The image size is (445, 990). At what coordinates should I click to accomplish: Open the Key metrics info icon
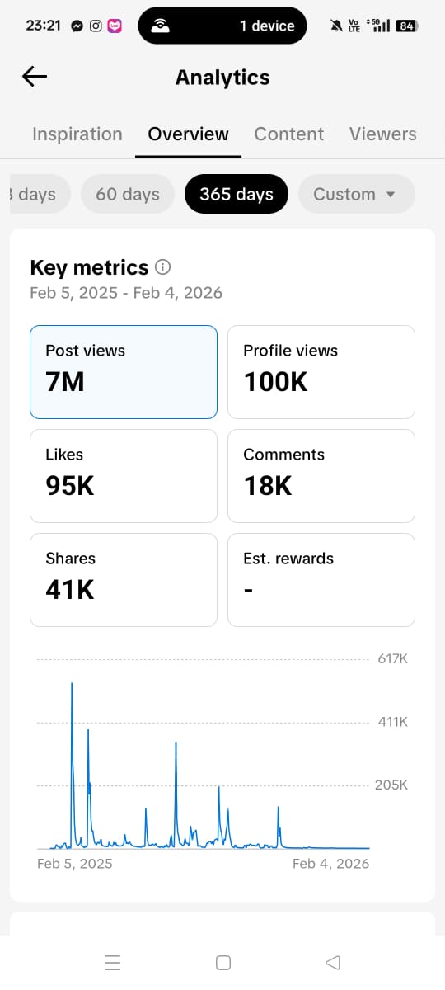point(163,267)
